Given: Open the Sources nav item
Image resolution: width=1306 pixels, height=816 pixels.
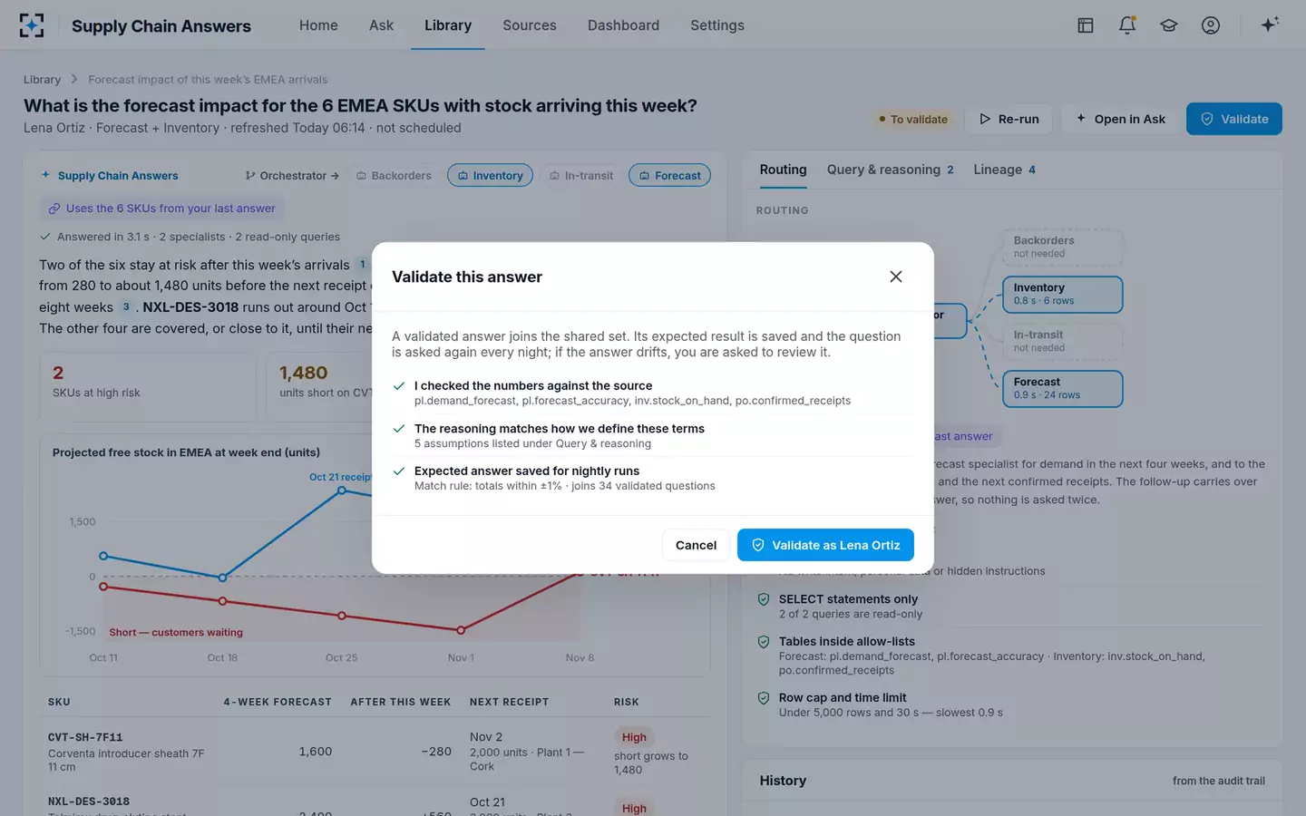Looking at the screenshot, I should pos(530,25).
